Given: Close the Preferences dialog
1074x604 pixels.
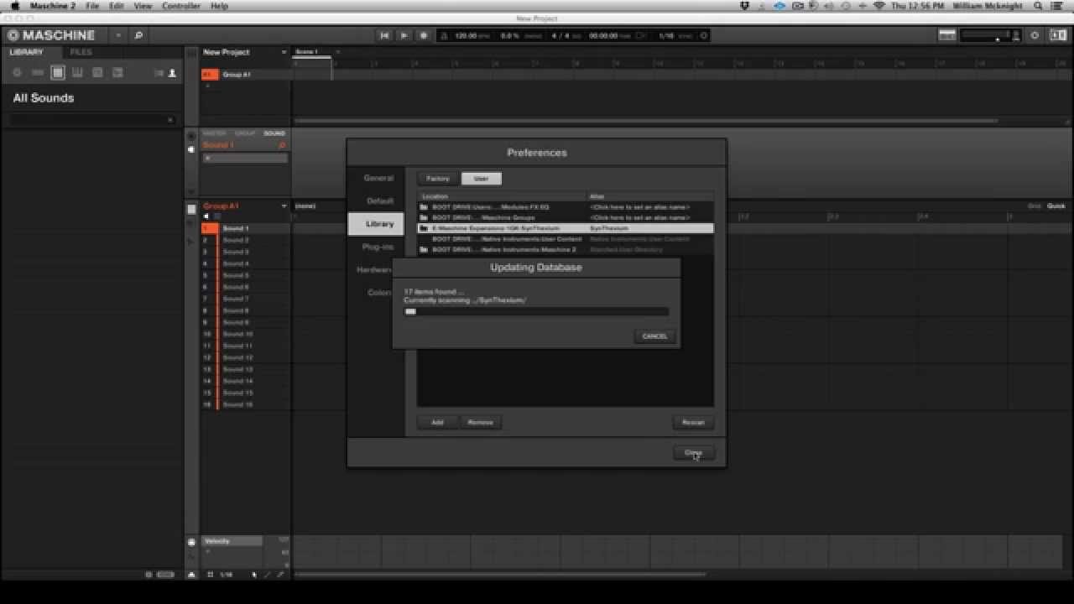Looking at the screenshot, I should [x=693, y=453].
